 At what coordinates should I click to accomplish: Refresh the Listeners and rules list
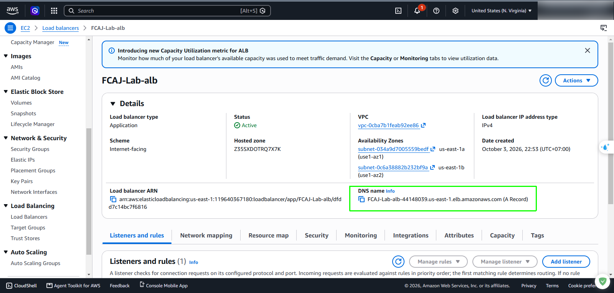coord(398,262)
